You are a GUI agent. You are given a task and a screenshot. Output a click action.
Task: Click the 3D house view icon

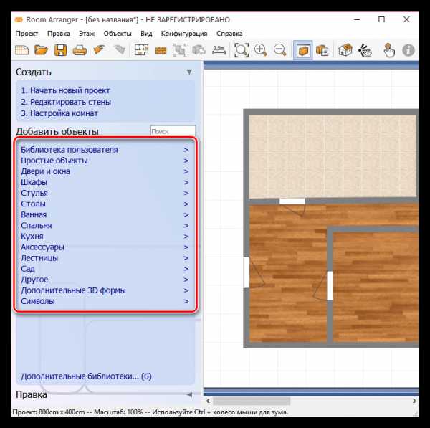point(345,50)
